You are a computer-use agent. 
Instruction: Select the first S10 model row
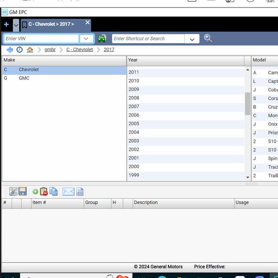pyautogui.click(x=265, y=141)
